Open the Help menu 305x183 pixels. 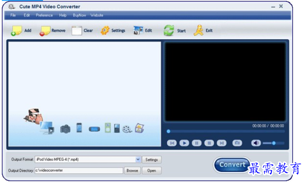click(63, 15)
